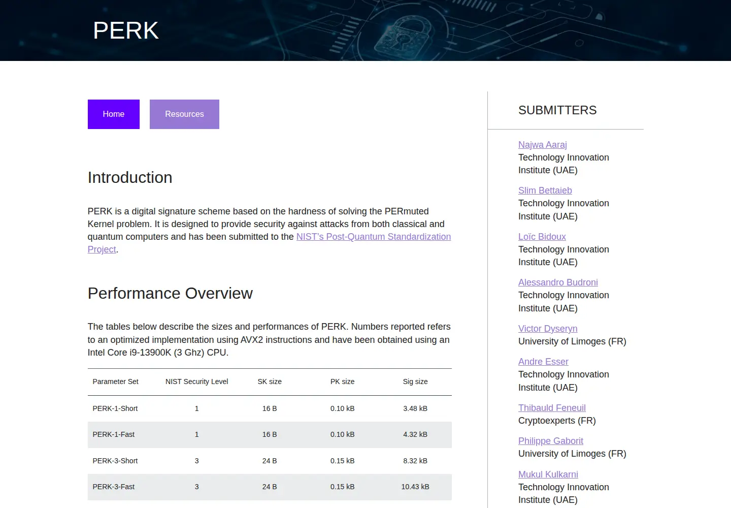The height and width of the screenshot is (508, 731).
Task: Select the NIST Security Level column header
Action: 196,382
